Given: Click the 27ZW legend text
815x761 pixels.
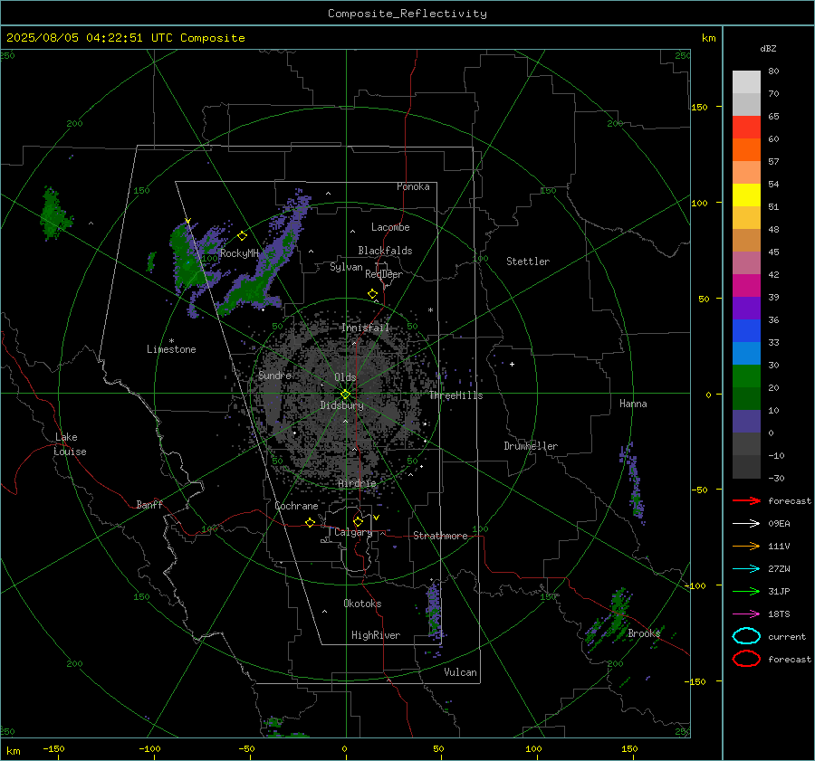Looking at the screenshot, I should point(779,569).
